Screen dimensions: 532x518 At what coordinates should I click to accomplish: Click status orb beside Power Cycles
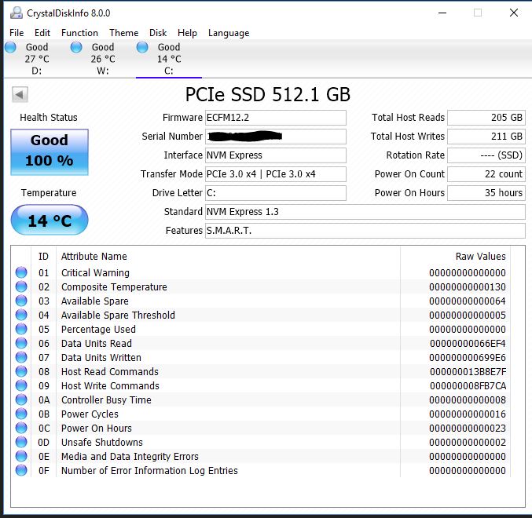[21, 414]
